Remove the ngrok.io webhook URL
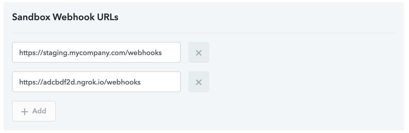 [x=198, y=82]
